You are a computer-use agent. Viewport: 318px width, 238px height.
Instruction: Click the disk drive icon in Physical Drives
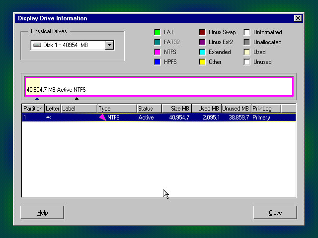pos(37,45)
